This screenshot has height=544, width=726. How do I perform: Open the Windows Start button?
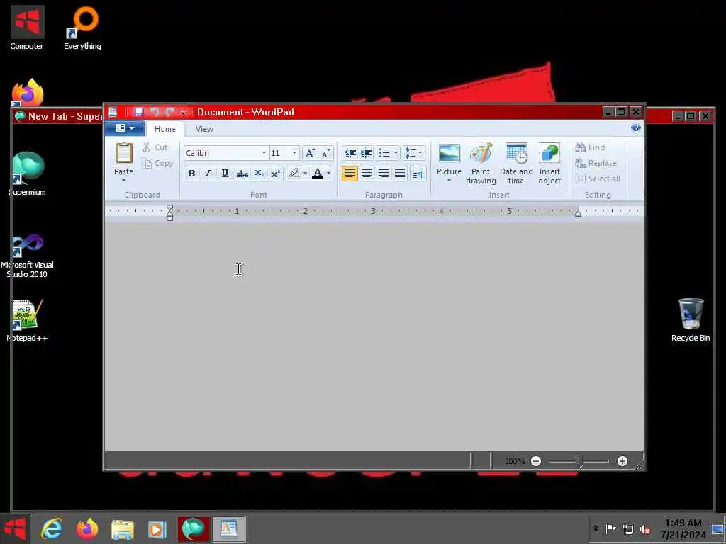pyautogui.click(x=15, y=528)
